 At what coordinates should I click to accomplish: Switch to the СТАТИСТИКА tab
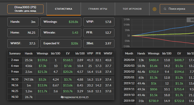[x=63, y=9]
